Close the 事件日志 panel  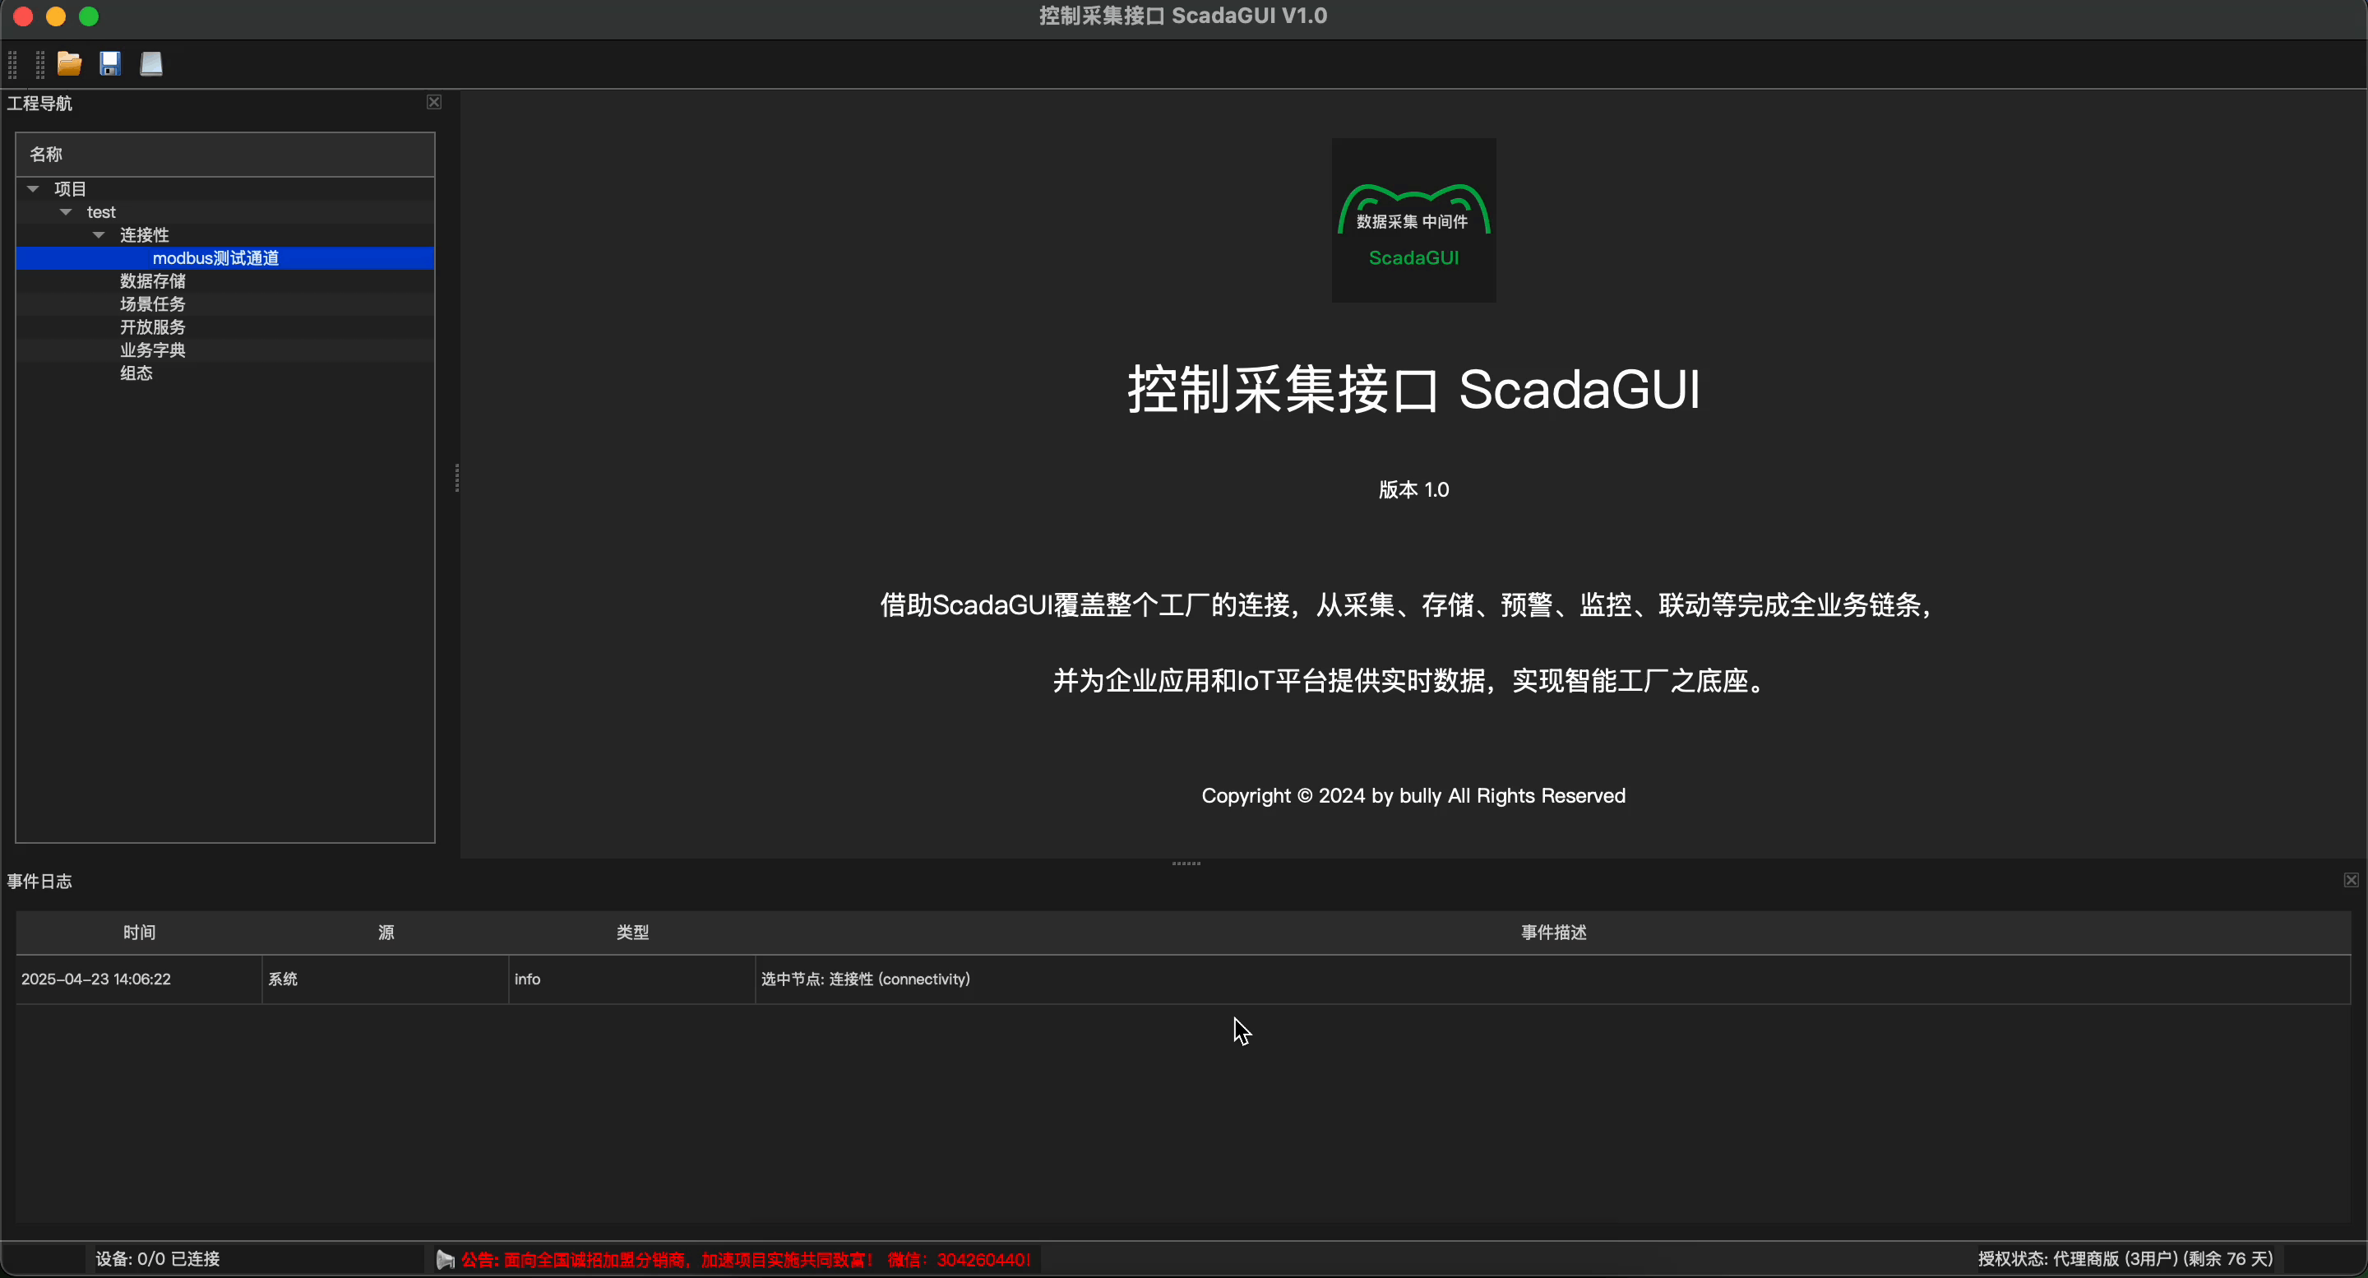pos(2351,880)
